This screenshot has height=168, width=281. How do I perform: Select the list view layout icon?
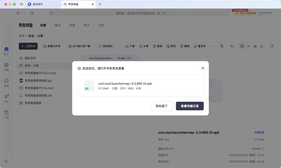(248, 46)
